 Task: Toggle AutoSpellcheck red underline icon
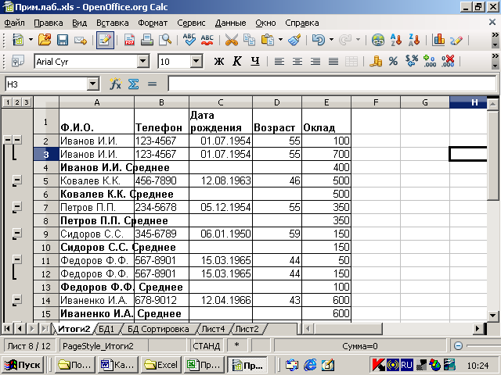(x=207, y=40)
